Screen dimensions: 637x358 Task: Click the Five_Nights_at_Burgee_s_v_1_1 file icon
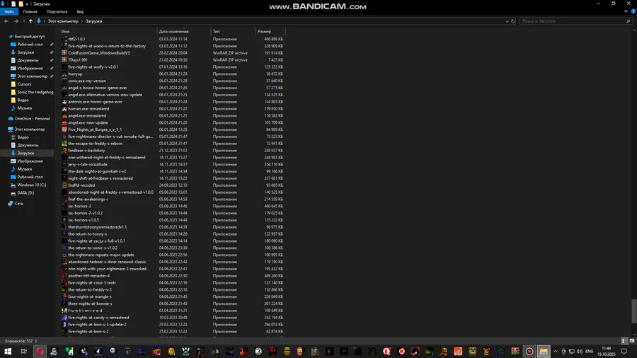point(64,129)
